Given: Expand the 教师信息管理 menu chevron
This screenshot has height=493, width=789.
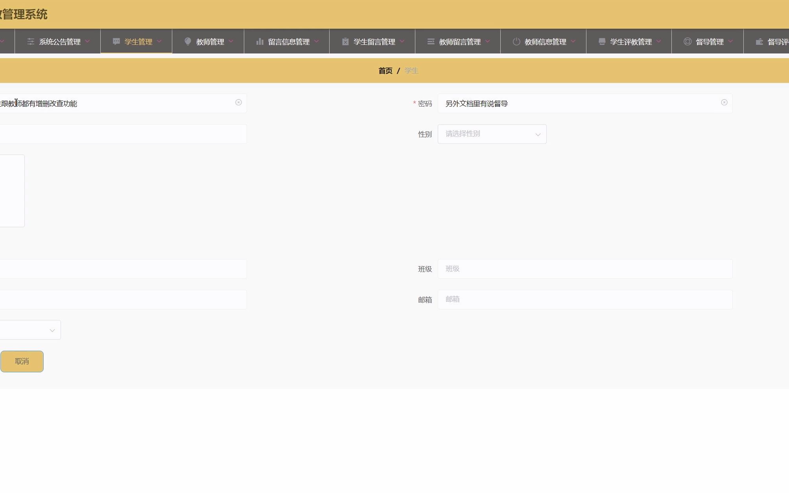Looking at the screenshot, I should point(573,41).
